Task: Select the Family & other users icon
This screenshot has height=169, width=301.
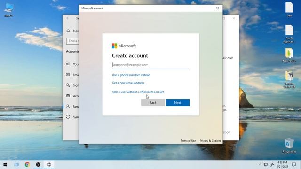Action: 68,106
